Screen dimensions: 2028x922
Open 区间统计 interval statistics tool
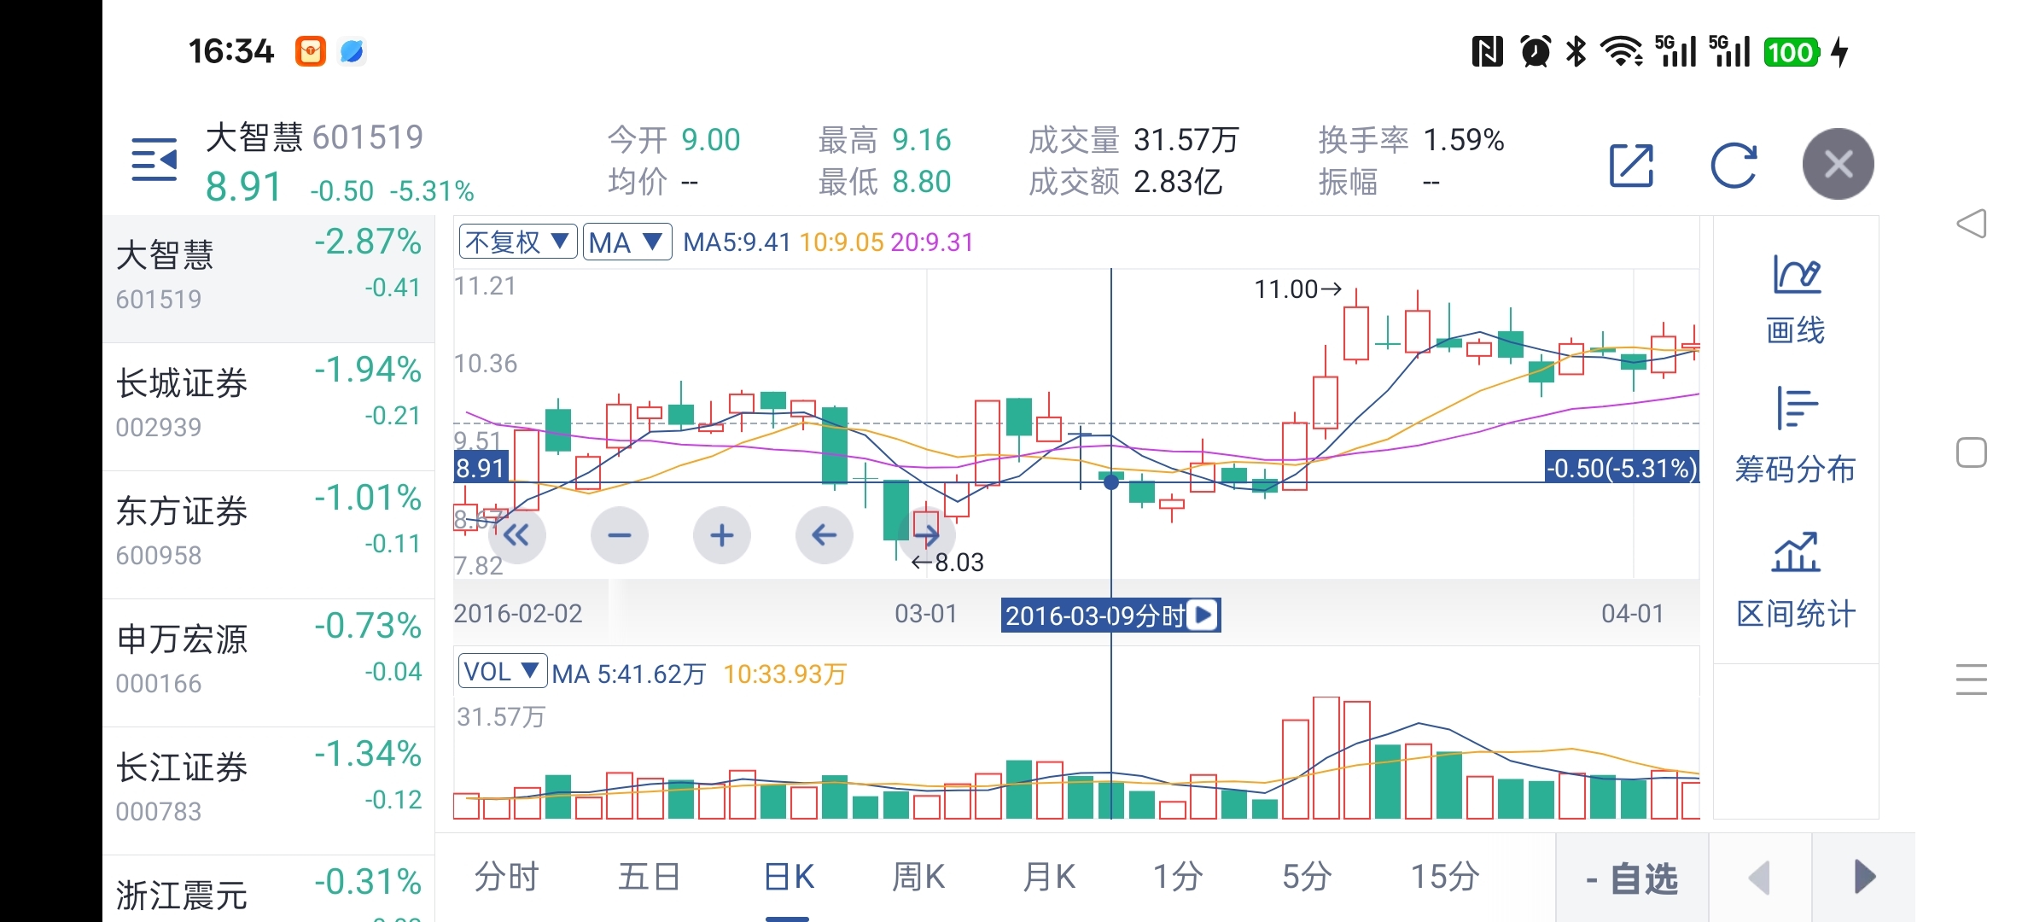1795,581
